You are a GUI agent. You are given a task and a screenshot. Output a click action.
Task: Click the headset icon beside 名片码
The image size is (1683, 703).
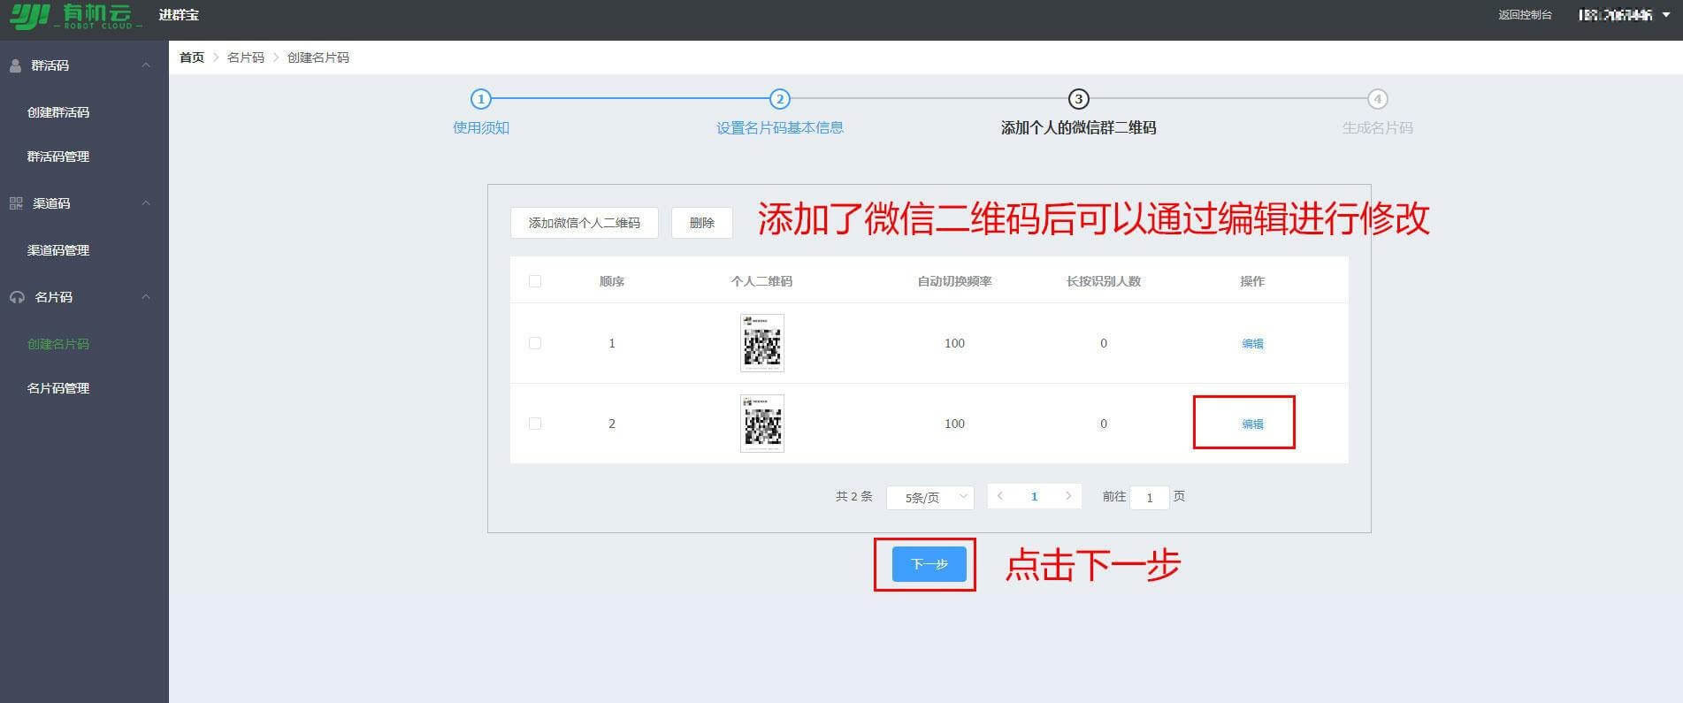[x=17, y=297]
